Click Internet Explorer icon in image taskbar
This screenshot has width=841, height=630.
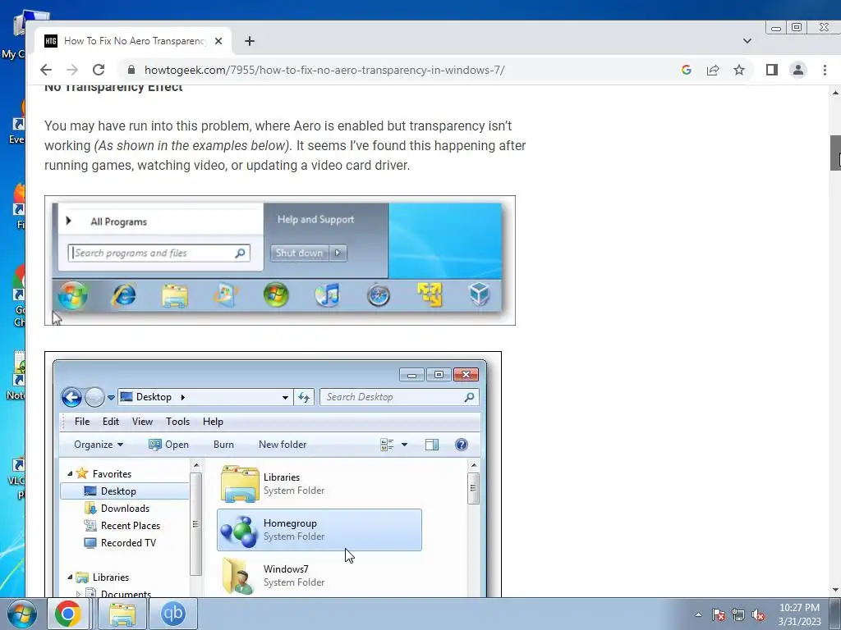[x=124, y=295]
